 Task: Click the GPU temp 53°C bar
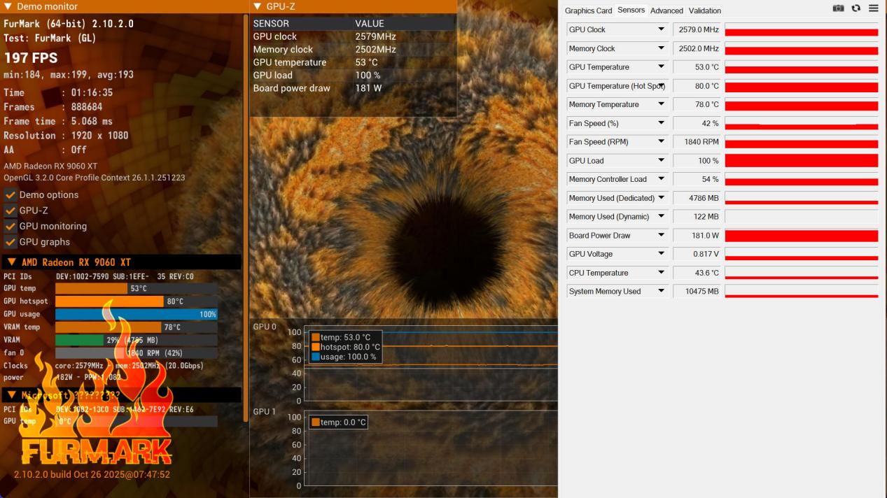[x=136, y=288]
